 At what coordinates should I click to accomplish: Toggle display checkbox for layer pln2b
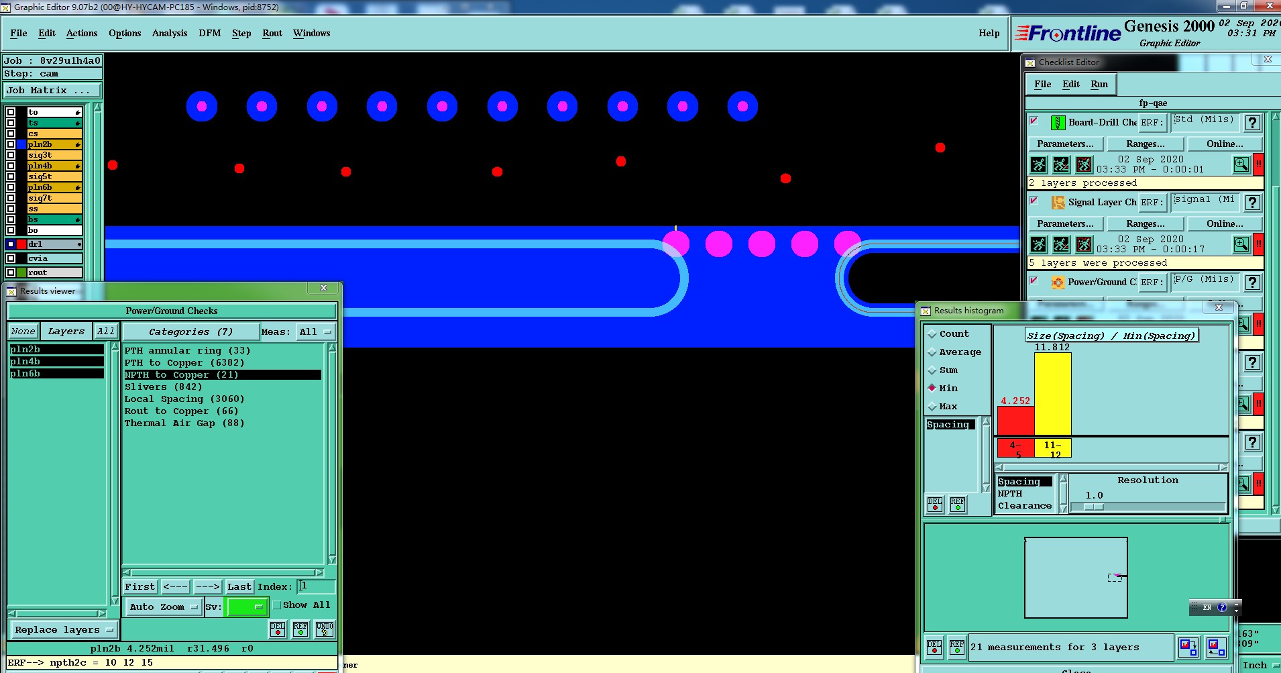tap(11, 144)
